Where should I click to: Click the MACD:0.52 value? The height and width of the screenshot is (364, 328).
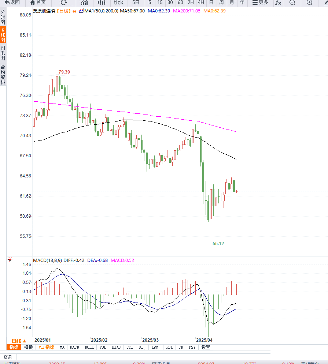point(122,260)
